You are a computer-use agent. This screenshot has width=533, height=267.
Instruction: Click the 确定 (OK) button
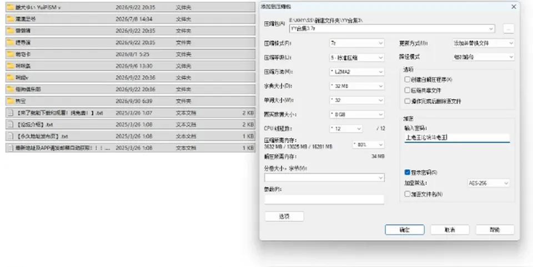(405, 230)
